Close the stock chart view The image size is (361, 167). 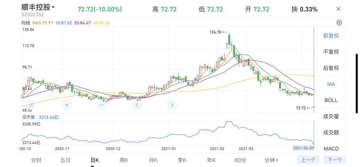[338, 9]
